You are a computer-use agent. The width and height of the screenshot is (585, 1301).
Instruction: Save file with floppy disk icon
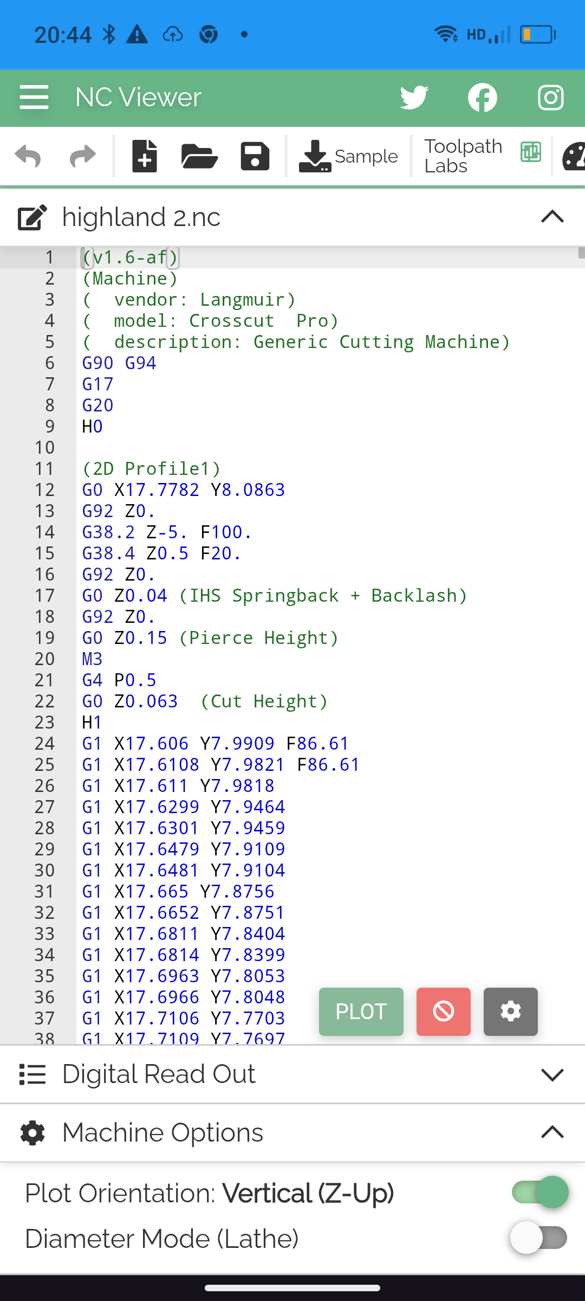pos(255,157)
